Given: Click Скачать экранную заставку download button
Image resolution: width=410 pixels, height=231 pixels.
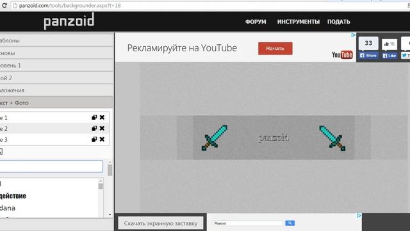Looking at the screenshot, I should click(161, 223).
